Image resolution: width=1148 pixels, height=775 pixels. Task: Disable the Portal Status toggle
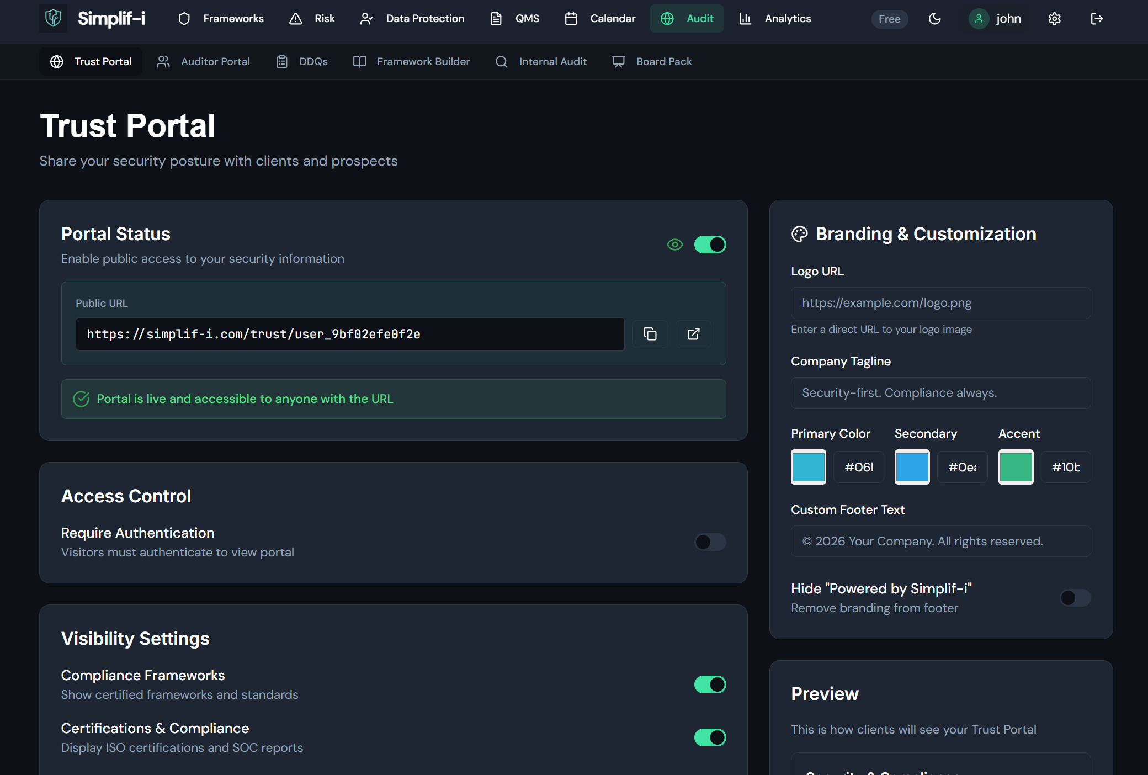710,245
